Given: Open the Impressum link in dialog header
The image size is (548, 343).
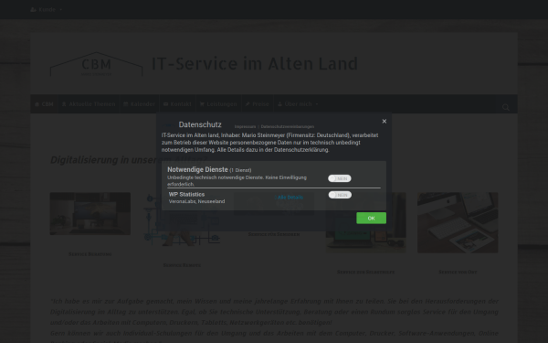Looking at the screenshot, I should pyautogui.click(x=245, y=127).
